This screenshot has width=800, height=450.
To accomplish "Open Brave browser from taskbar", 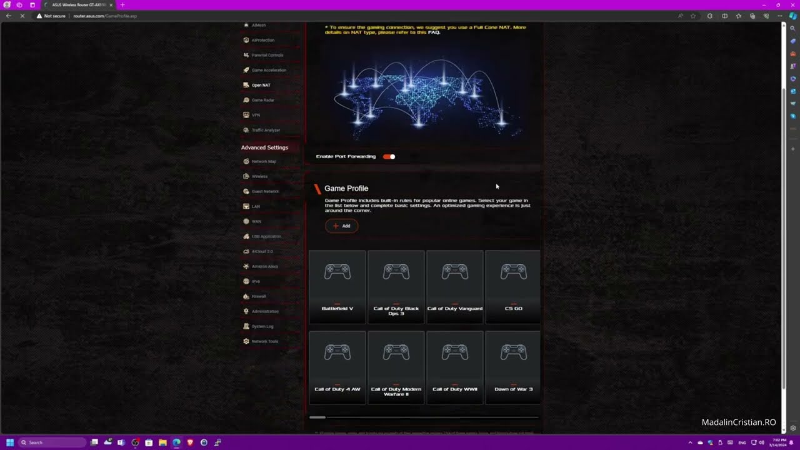I will point(190,442).
